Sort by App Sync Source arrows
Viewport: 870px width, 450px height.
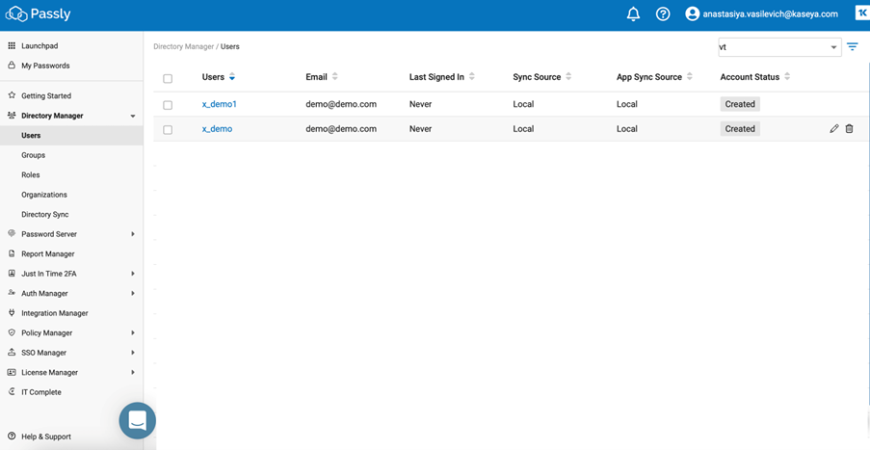[689, 77]
